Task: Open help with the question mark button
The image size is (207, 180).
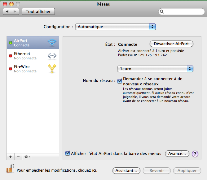Action: tap(195, 154)
